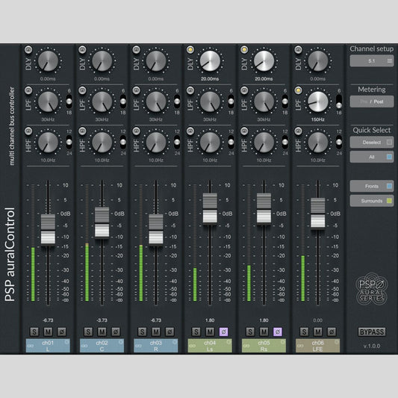Toggle LPF slope switch on ch03
Image resolution: width=398 pixels, height=398 pixels.
tap(177, 102)
